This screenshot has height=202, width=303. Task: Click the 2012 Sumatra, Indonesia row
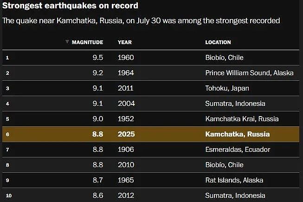pyautogui.click(x=151, y=195)
